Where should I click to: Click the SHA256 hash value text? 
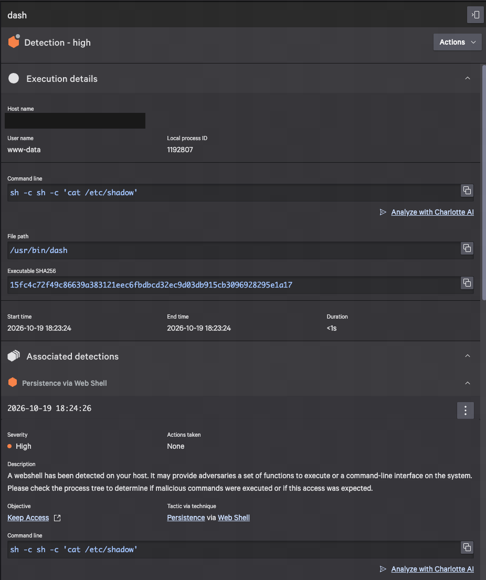(151, 285)
